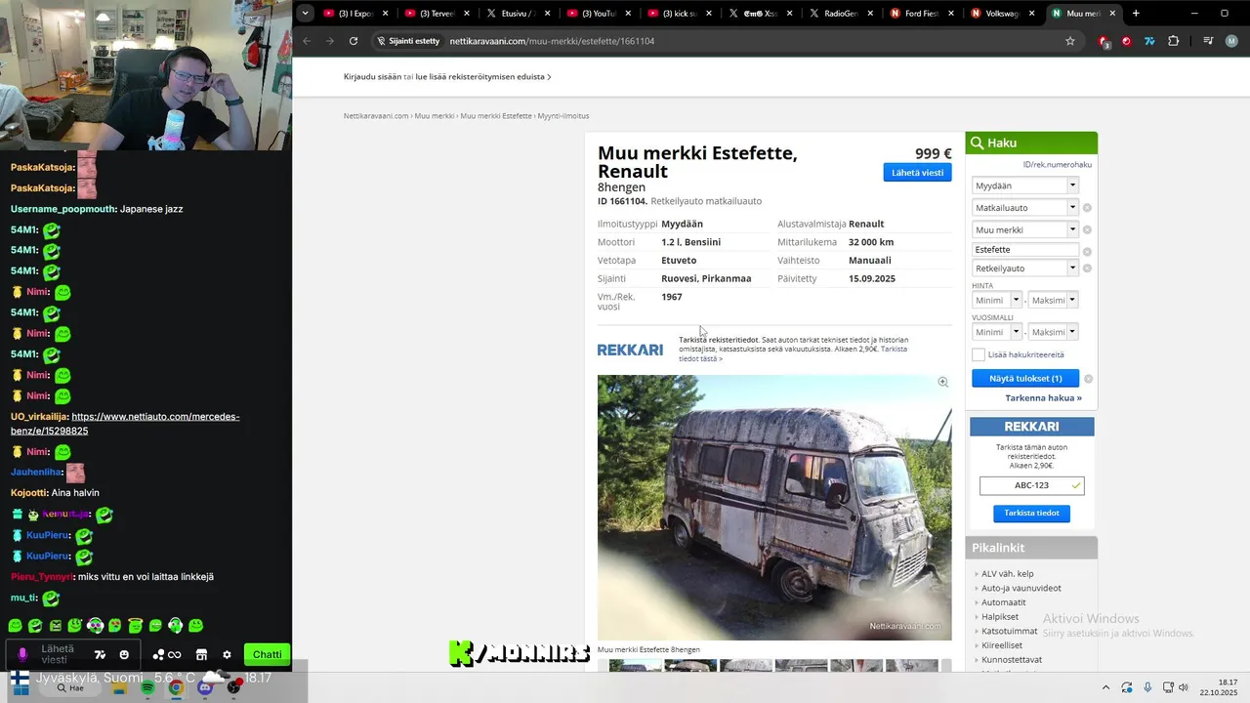Open the Auto-ja vaunuvideot quick link
The height and width of the screenshot is (703, 1250).
point(1021,589)
